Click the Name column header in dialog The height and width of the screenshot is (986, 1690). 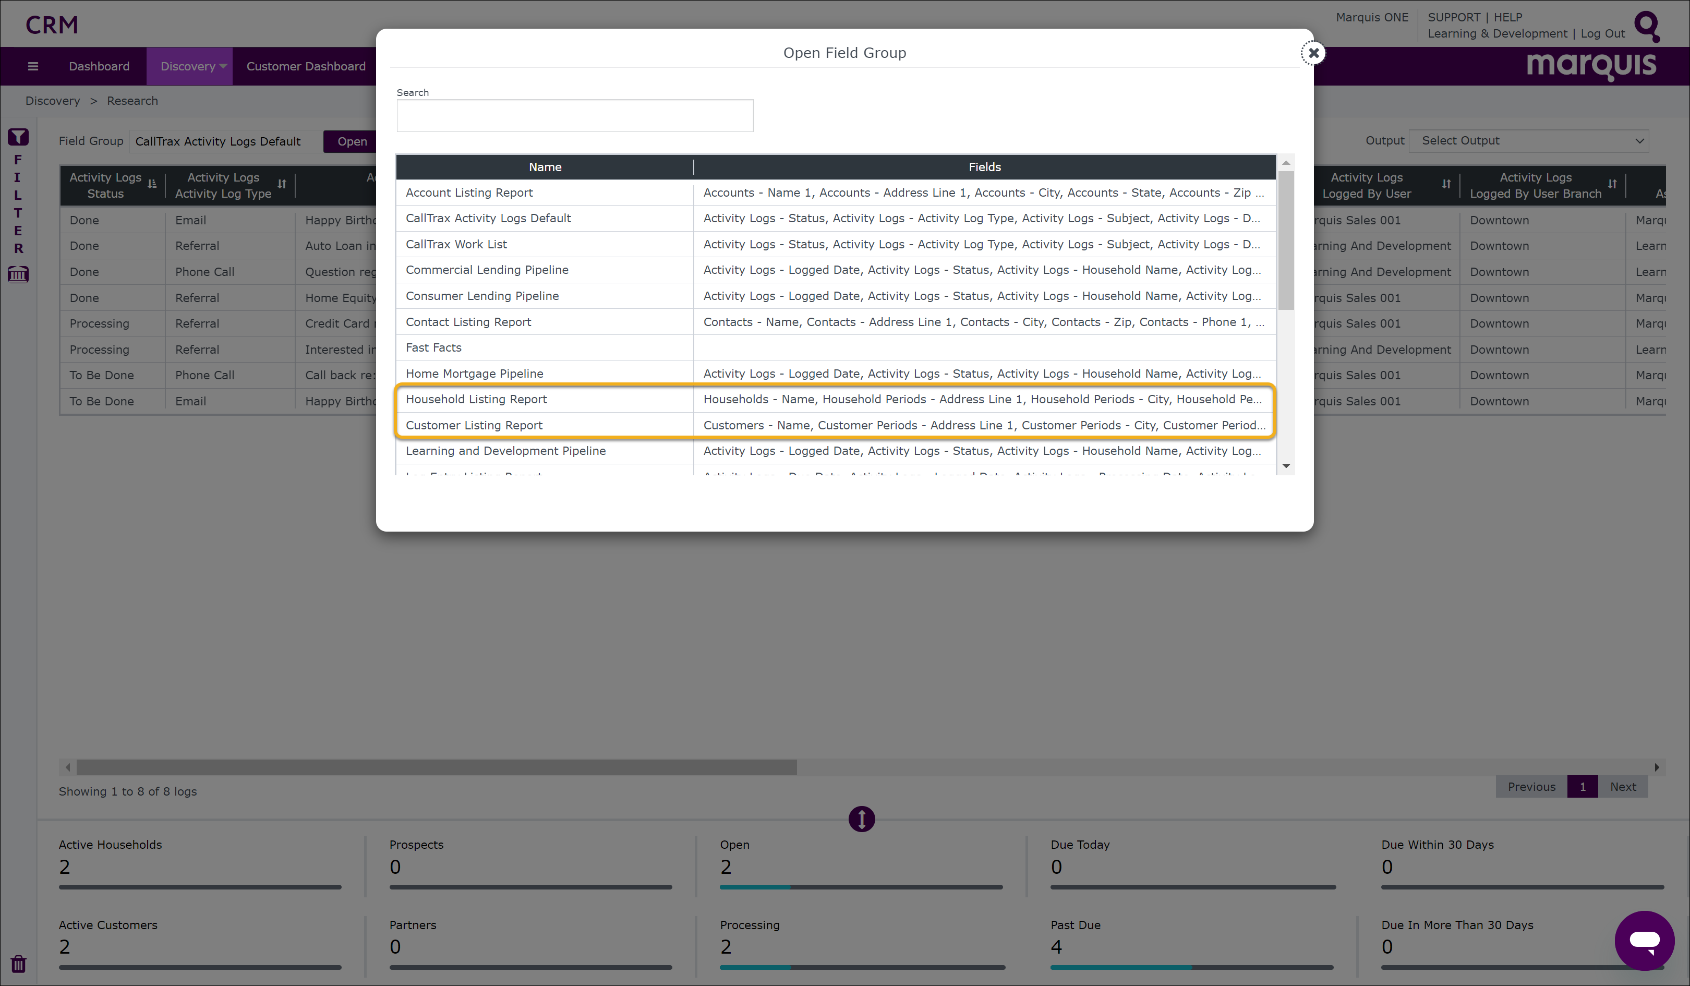(545, 167)
